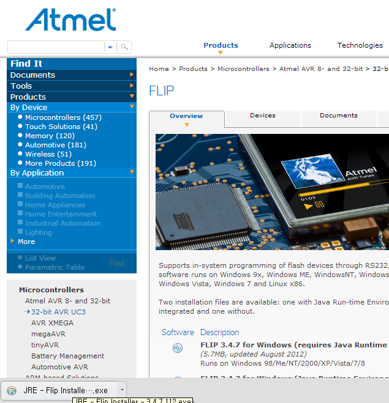389x403 pixels.
Task: Open the Products top navigation menu
Action: pos(221,45)
